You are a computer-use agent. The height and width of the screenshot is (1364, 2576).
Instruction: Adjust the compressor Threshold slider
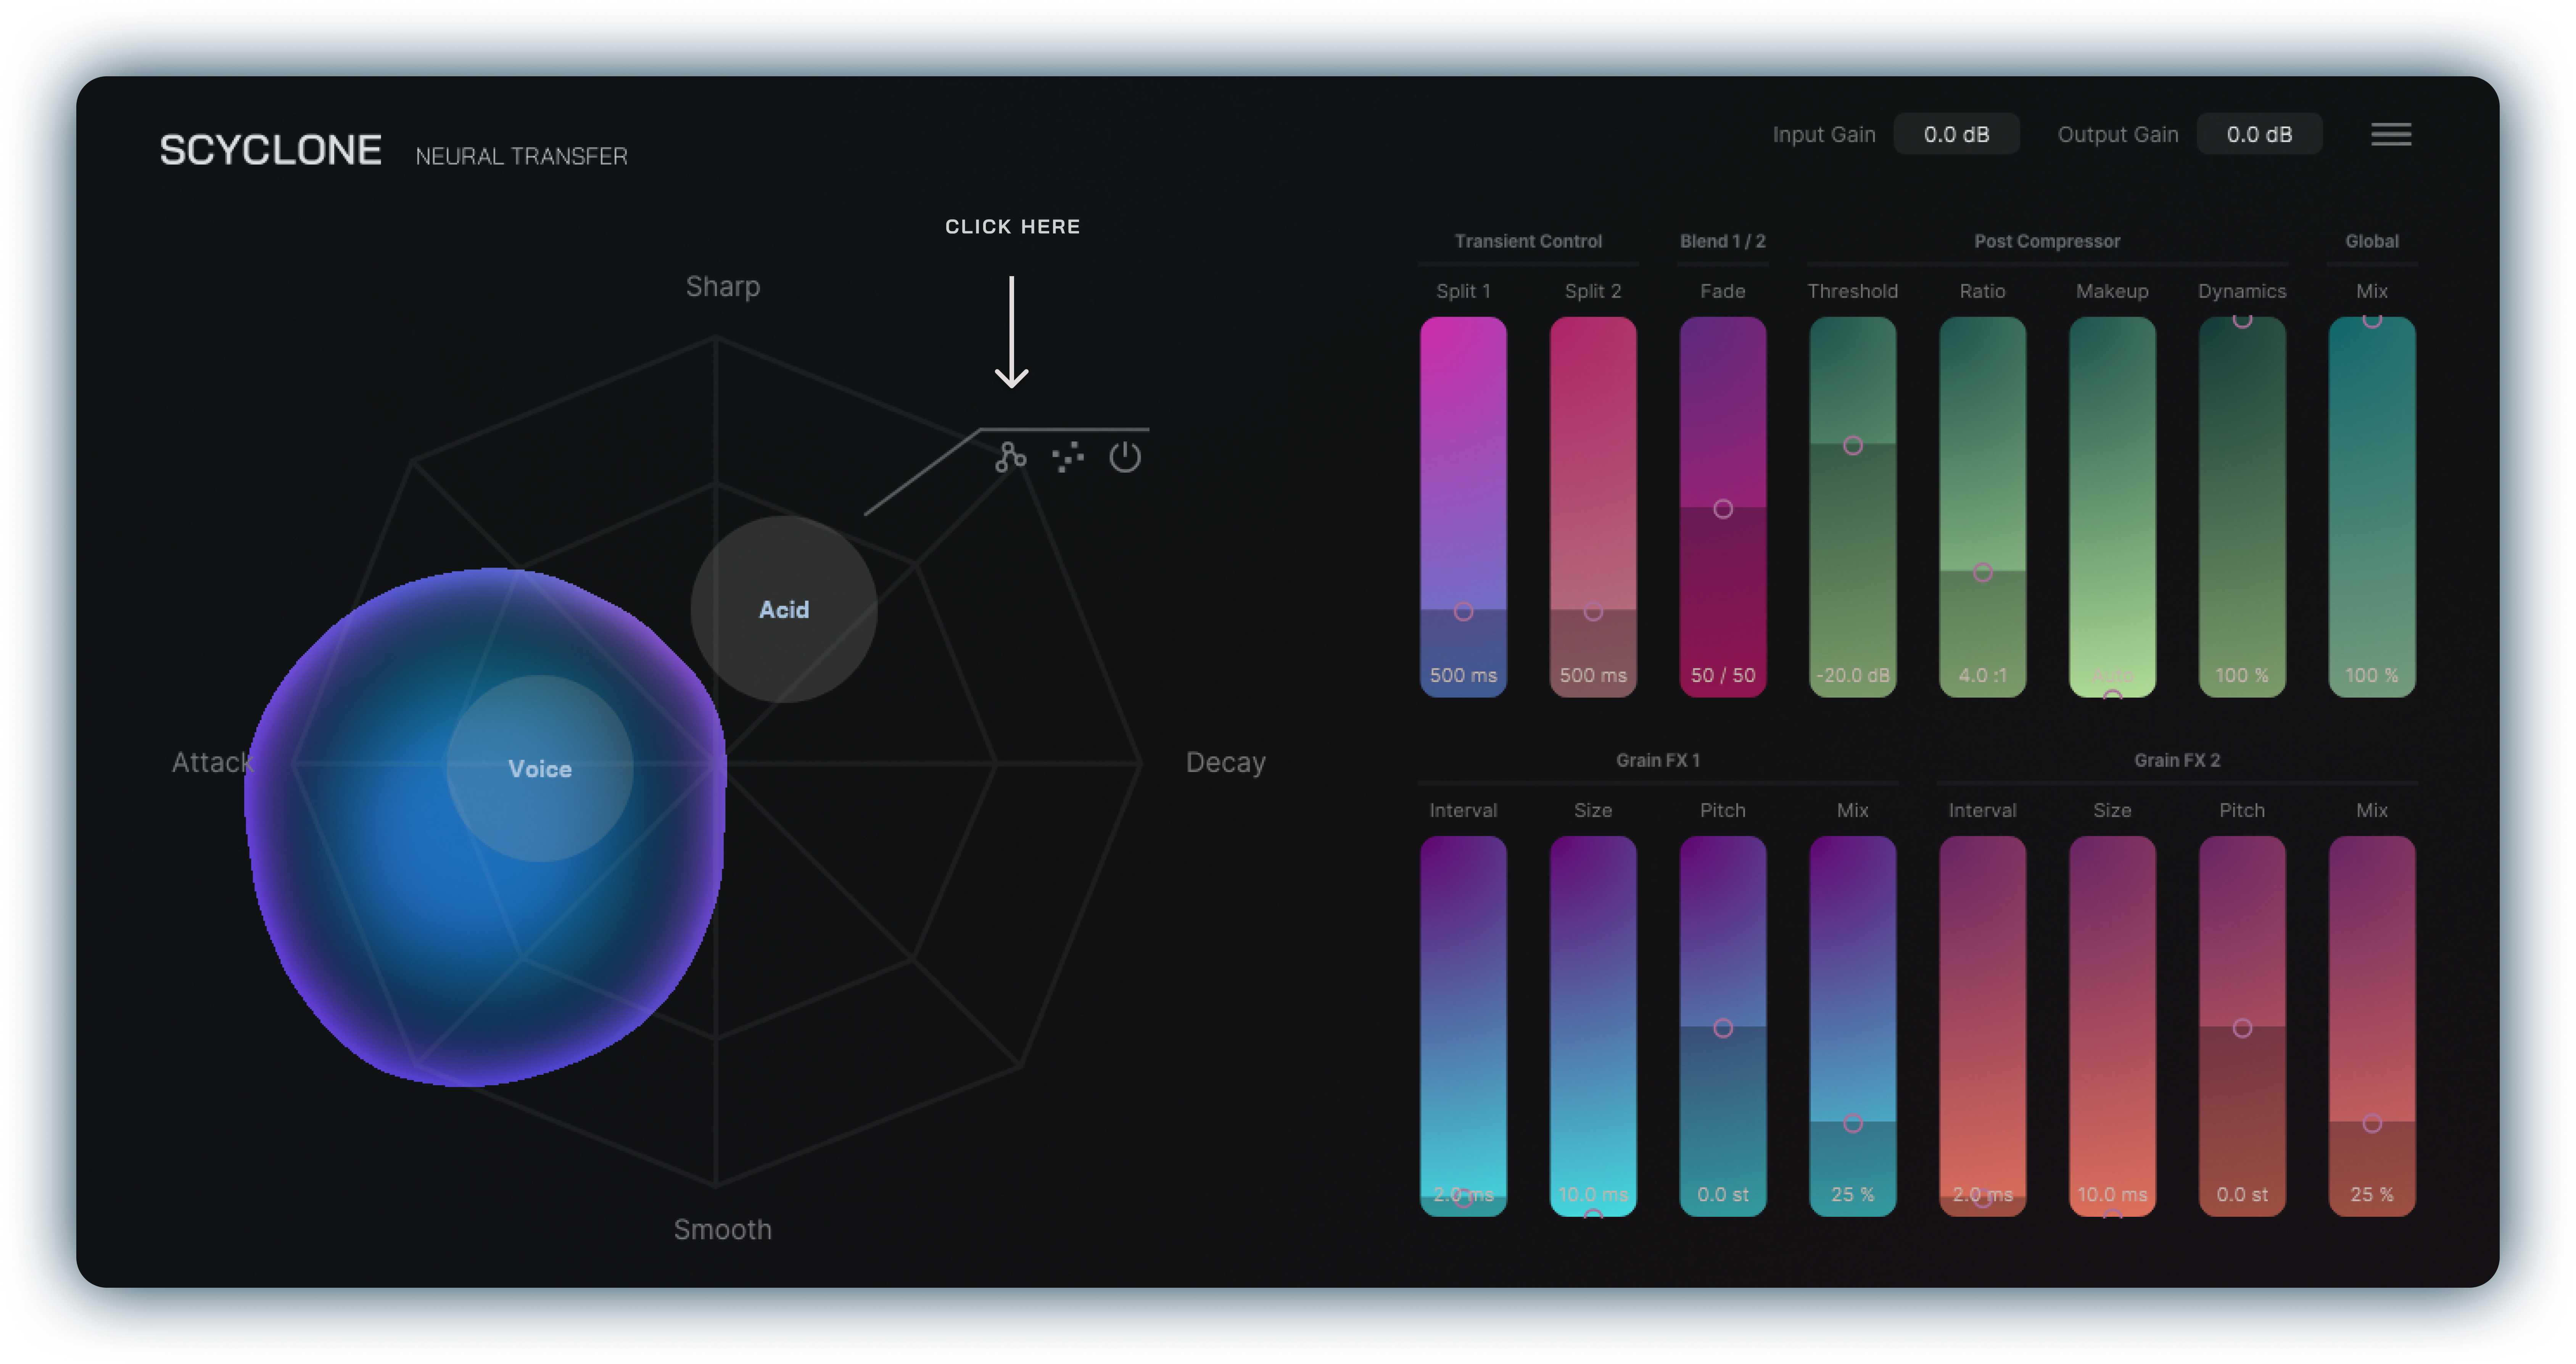point(1853,507)
